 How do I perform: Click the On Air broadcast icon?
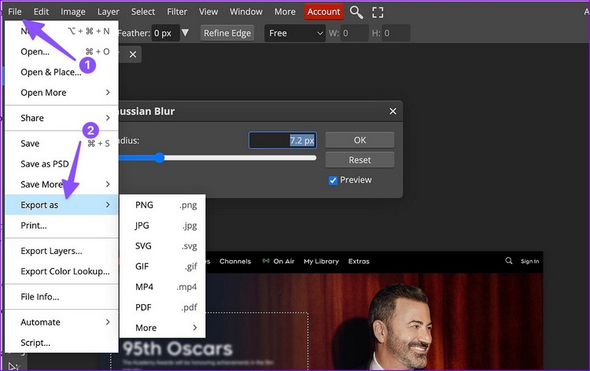[x=266, y=261]
